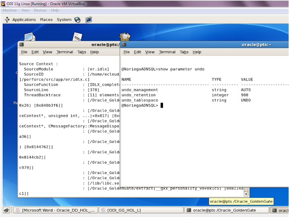Click the SourceModule line in left terminal
Image resolution: width=289 pixels, height=217 pixels.
66,69
